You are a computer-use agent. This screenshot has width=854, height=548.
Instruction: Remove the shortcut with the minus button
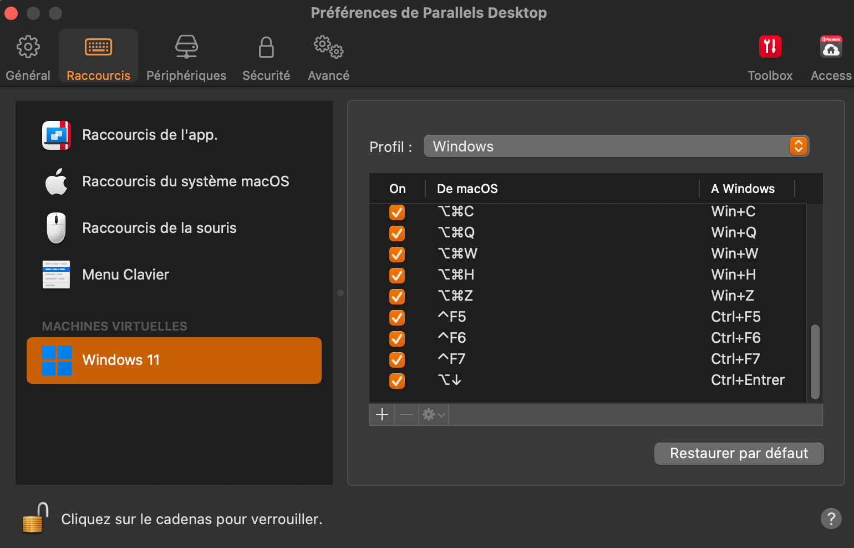pyautogui.click(x=406, y=414)
